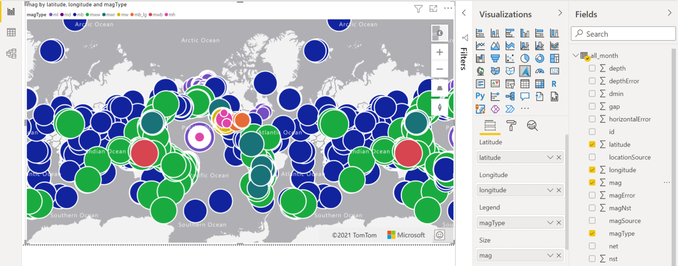Image resolution: width=678 pixels, height=266 pixels.
Task: Open the Analytics magnifier tab
Action: point(532,126)
